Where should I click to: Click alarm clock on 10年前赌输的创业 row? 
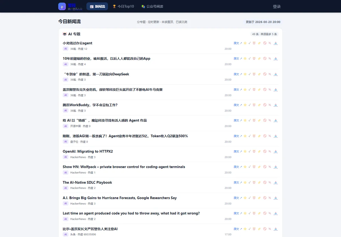254,59
